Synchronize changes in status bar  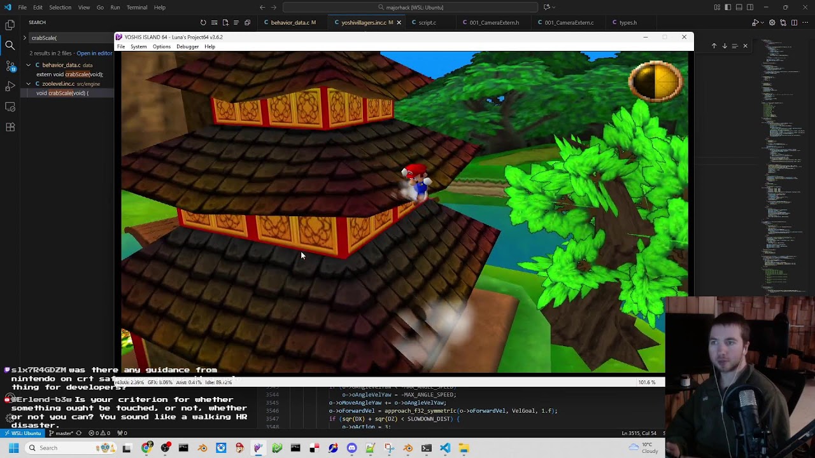click(79, 433)
